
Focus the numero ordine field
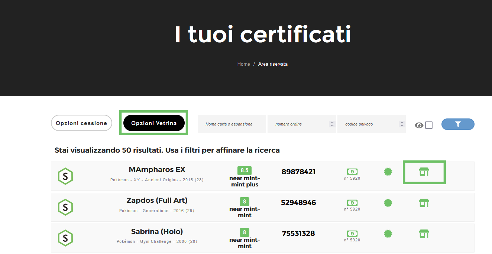[x=302, y=124]
